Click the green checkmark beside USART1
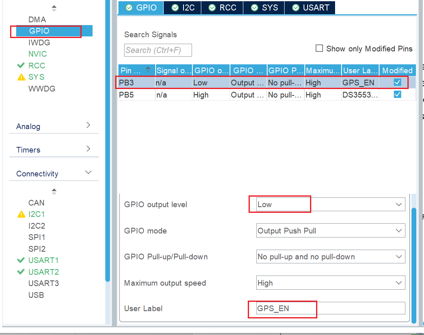This screenshot has height=335, width=424. [x=21, y=260]
